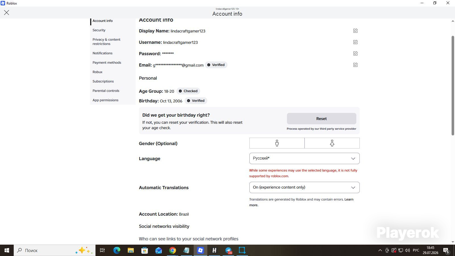Open the Snipping Tool in the taskbar
455x256 pixels.
point(242,250)
